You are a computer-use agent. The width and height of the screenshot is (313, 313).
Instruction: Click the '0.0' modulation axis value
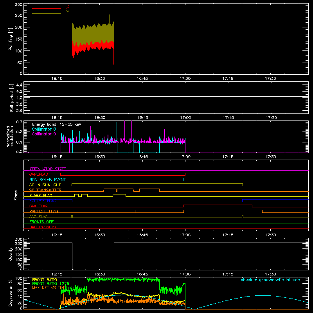(x=19, y=151)
